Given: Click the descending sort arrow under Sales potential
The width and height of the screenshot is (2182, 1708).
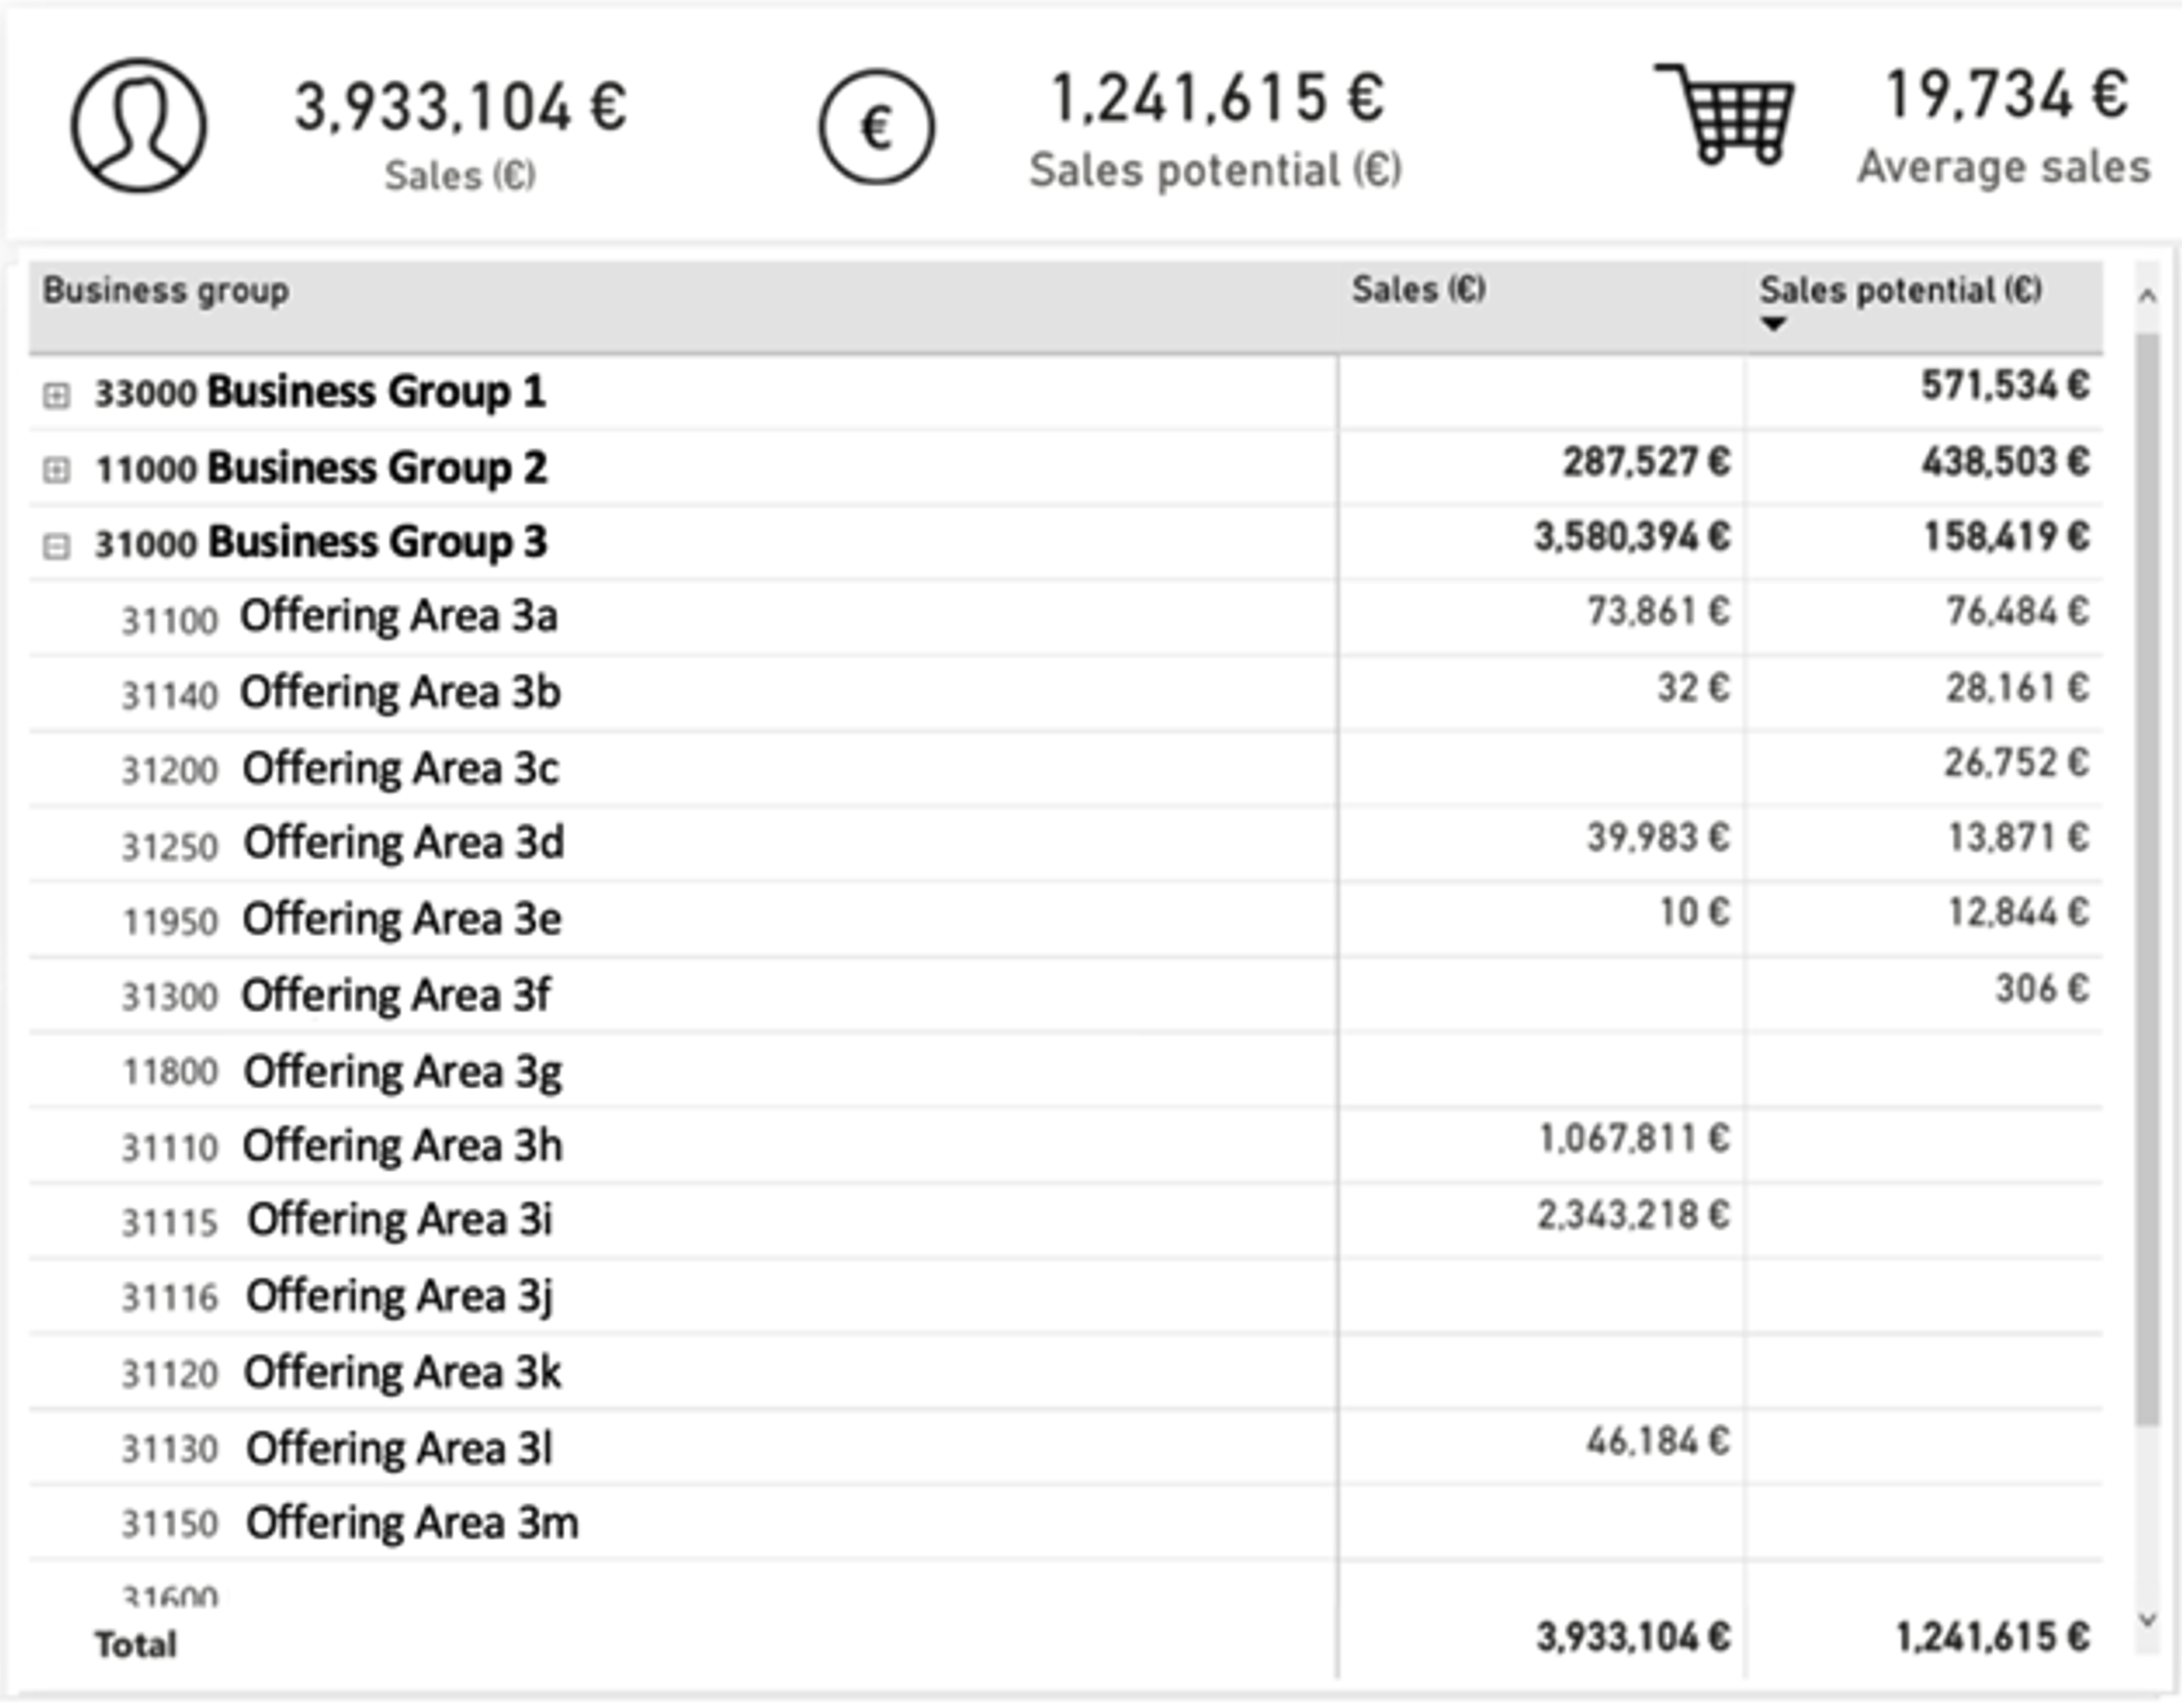Looking at the screenshot, I should tap(1773, 324).
